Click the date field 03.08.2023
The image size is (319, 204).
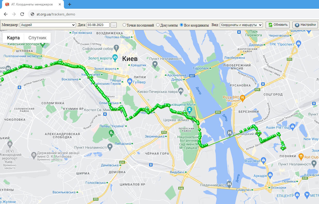[x=98, y=25]
